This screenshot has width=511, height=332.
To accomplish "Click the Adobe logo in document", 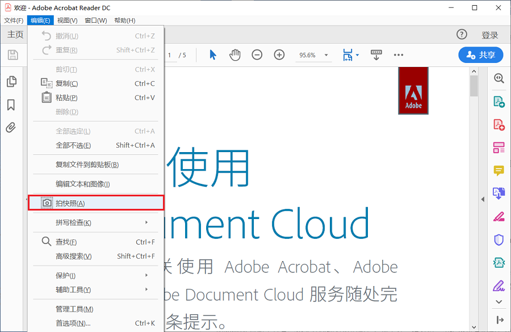I will coord(413,91).
